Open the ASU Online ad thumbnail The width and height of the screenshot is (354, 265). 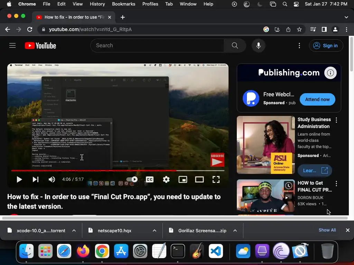[266, 145]
